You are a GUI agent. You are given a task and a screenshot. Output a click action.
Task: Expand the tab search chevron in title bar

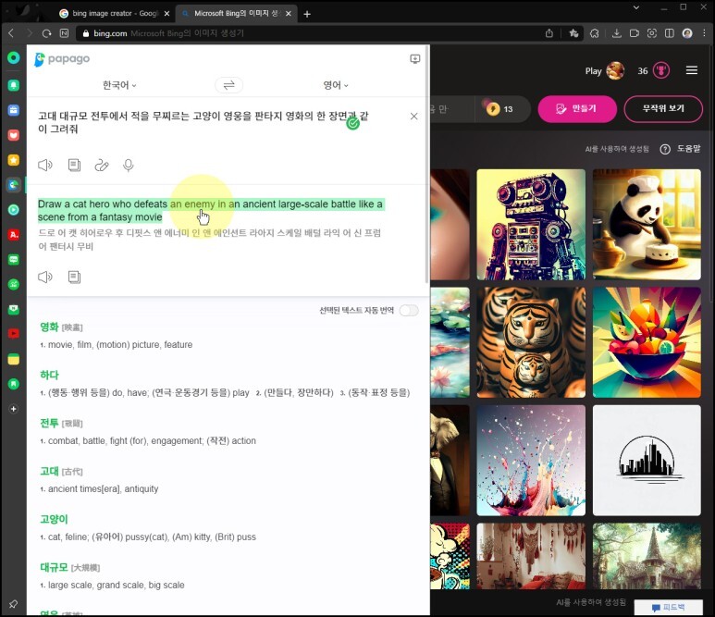(x=636, y=7)
